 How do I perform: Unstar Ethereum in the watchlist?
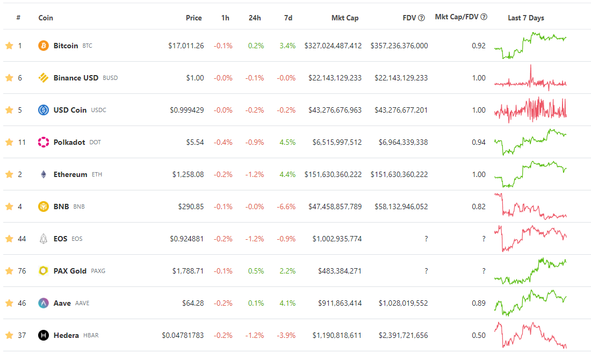(x=10, y=174)
